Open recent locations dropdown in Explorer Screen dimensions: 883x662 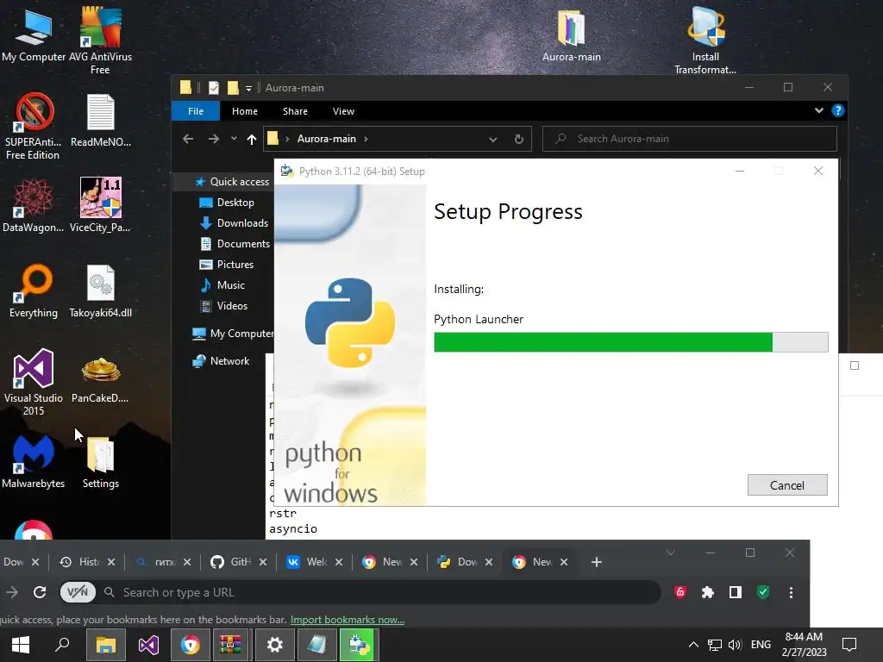[234, 139]
